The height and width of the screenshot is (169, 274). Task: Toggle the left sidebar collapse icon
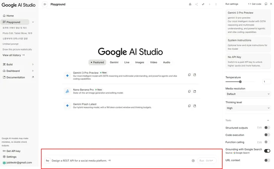(45, 4)
